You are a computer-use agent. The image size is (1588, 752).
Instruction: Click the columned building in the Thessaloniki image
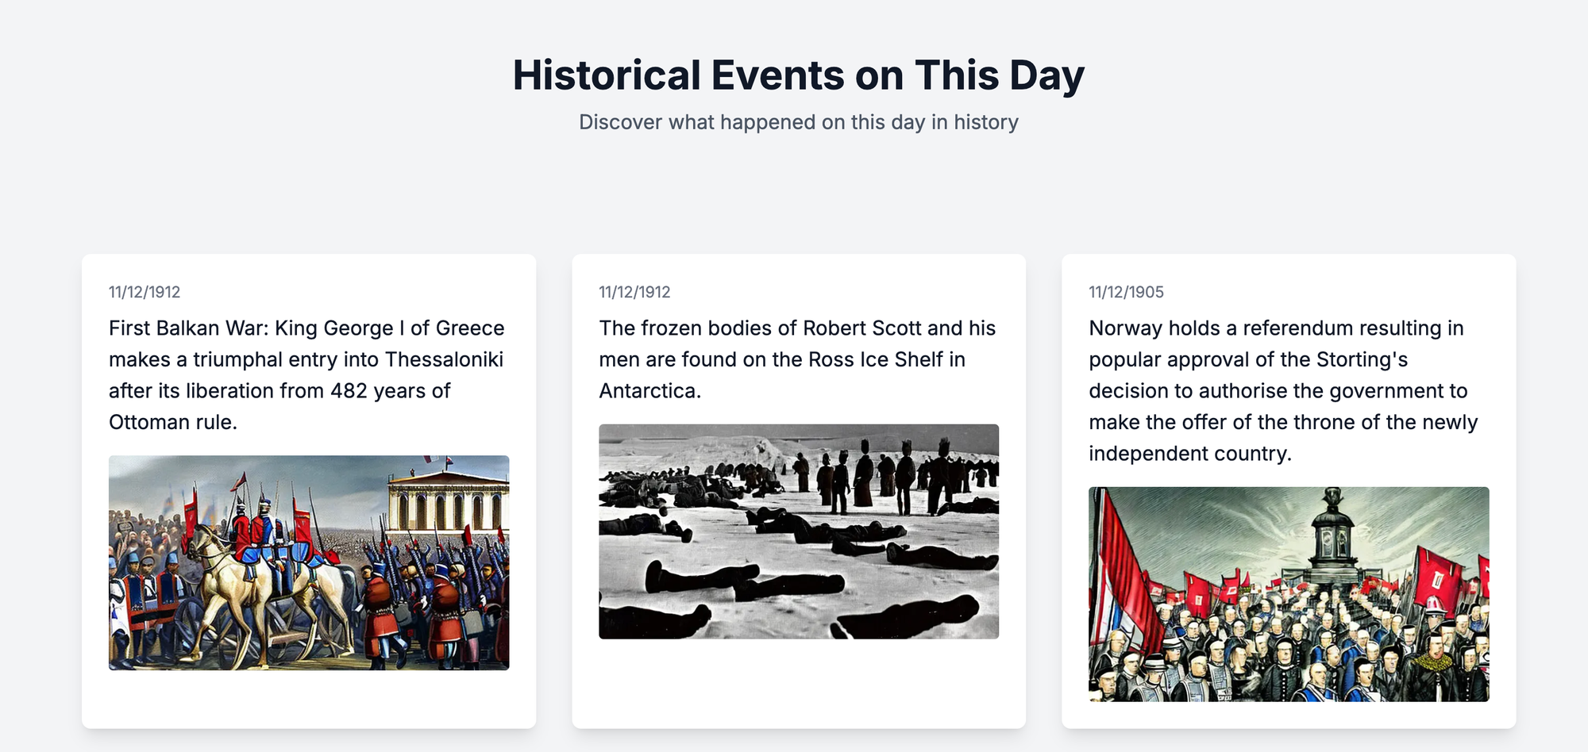448,501
